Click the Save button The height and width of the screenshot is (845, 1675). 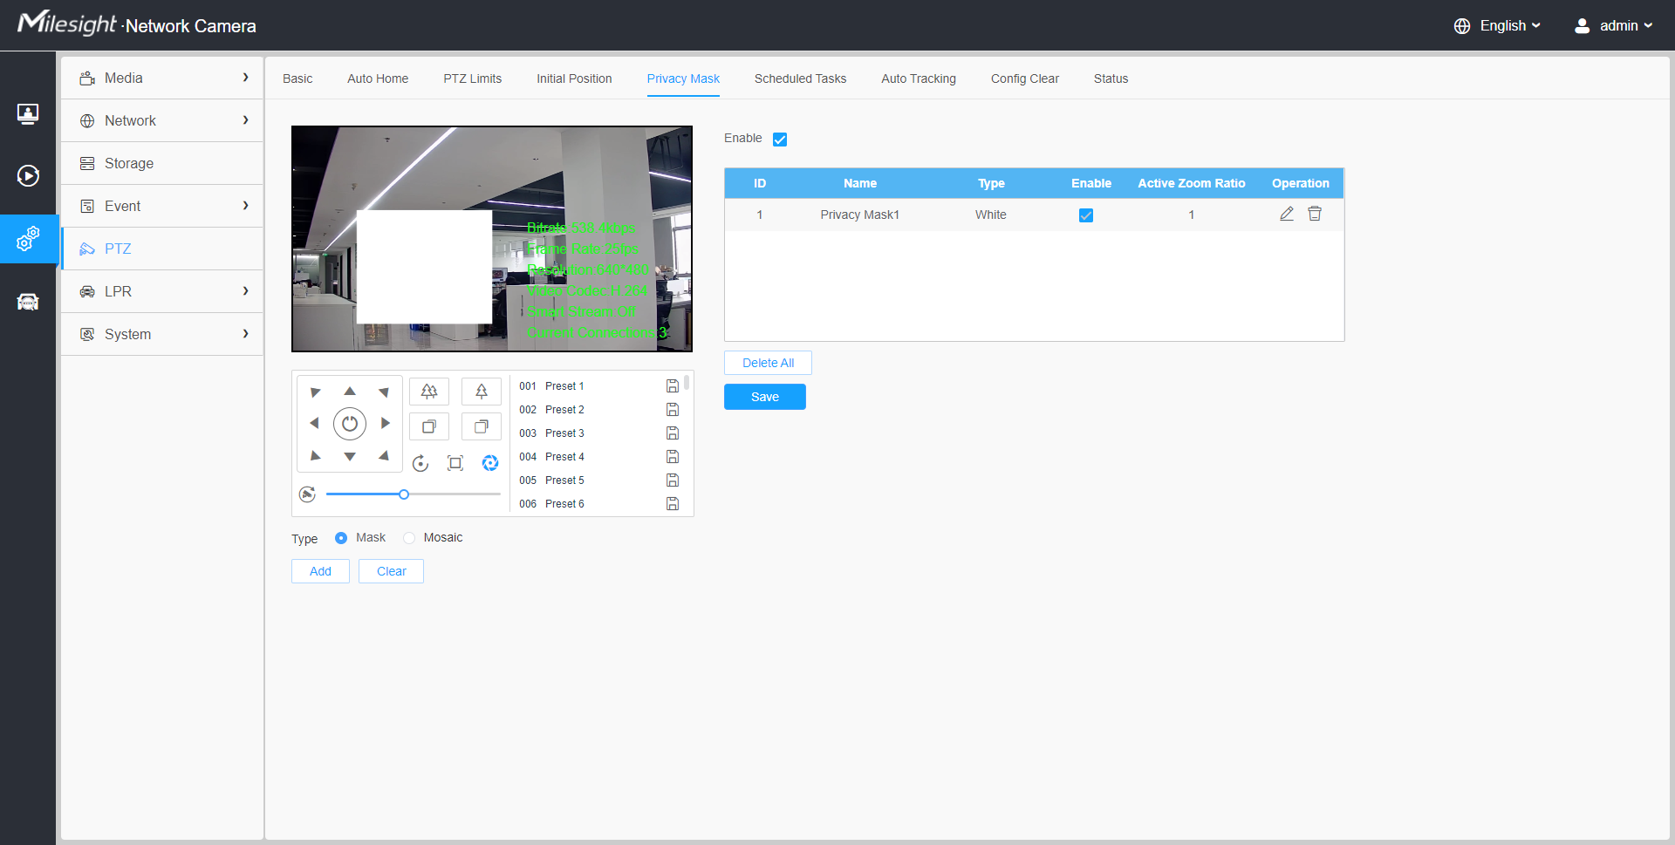(764, 397)
